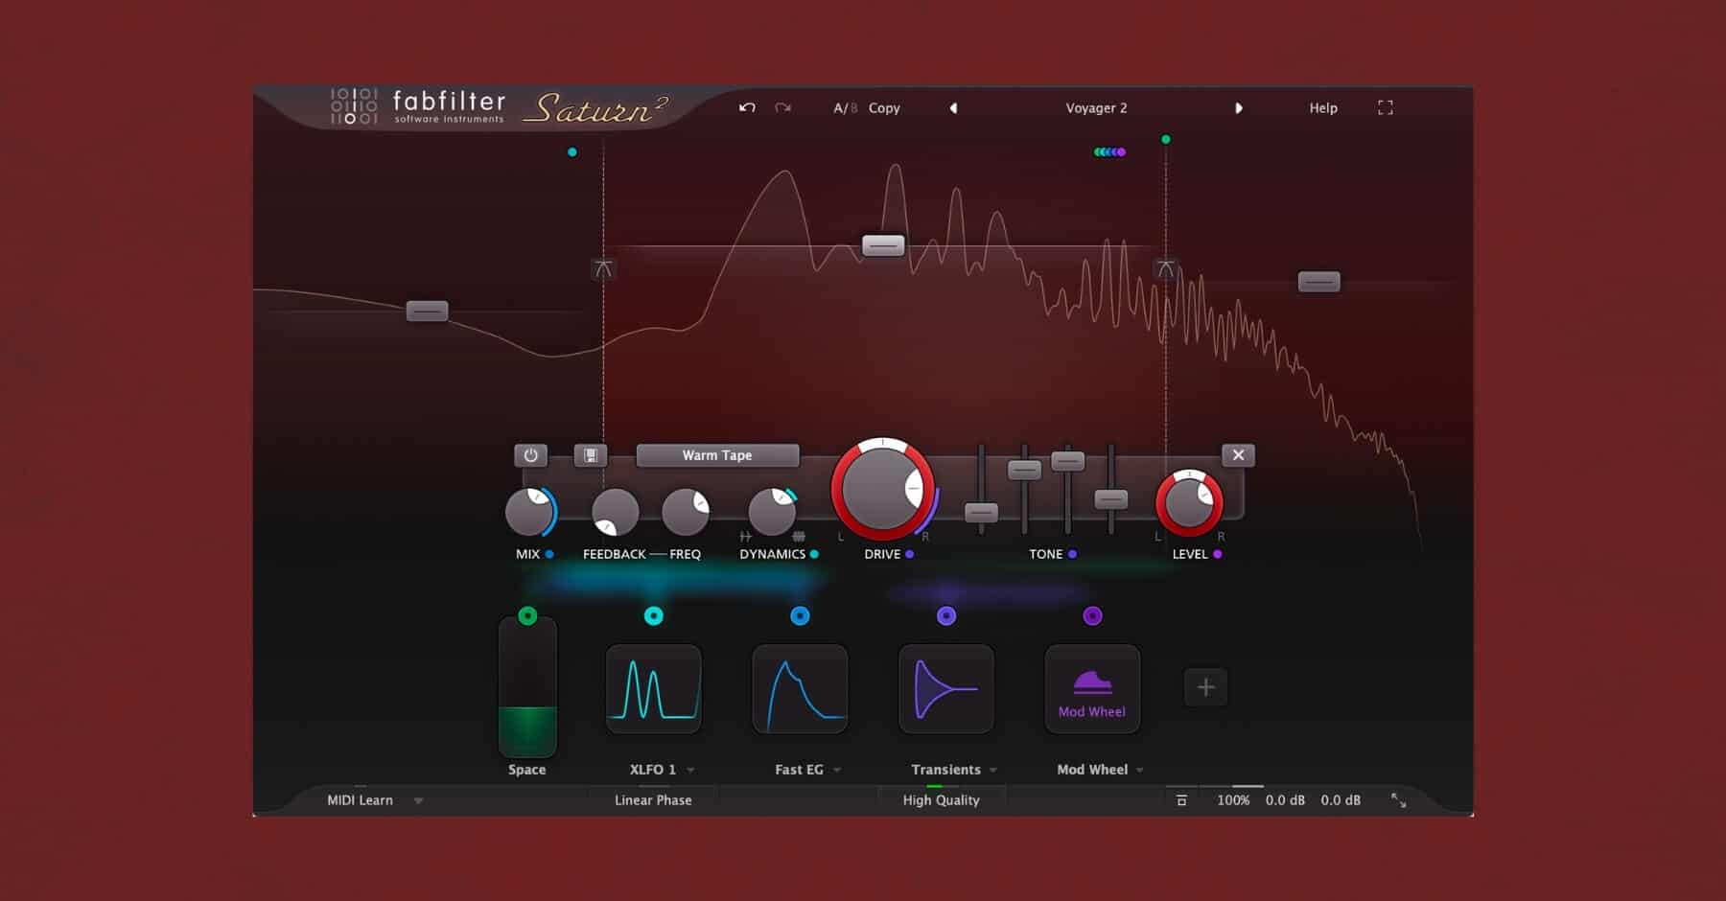Open the Help menu

point(1323,108)
